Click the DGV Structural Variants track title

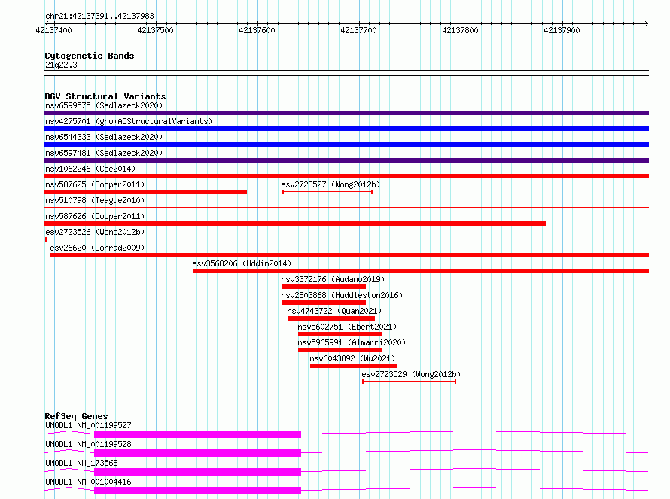[x=105, y=96]
